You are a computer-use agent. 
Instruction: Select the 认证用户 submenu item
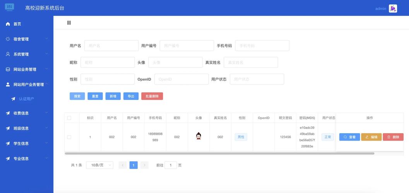click(26, 99)
